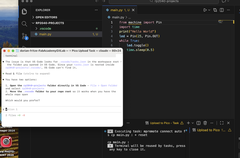Screen dimensions: 240x158
Task: Select the Upload to Pico - Task terminal label
Action: [x=164, y=123]
